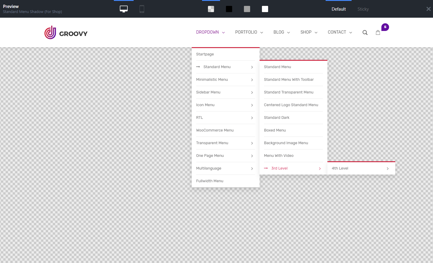Image resolution: width=433 pixels, height=263 pixels.
Task: Open the Sidebar Menu submenu item
Action: click(208, 92)
